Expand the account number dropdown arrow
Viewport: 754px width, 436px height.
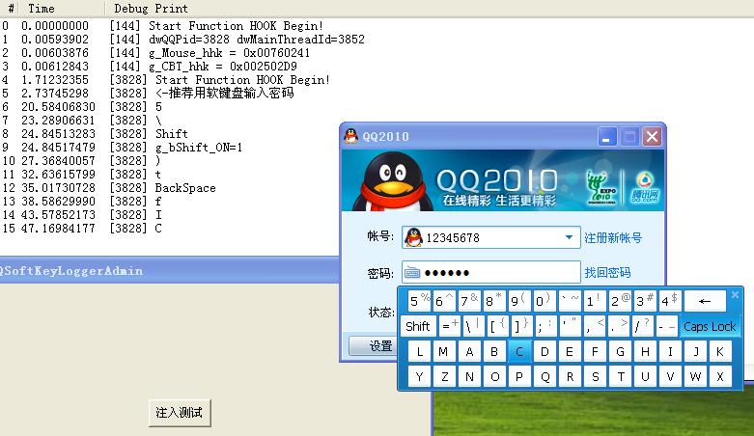569,237
